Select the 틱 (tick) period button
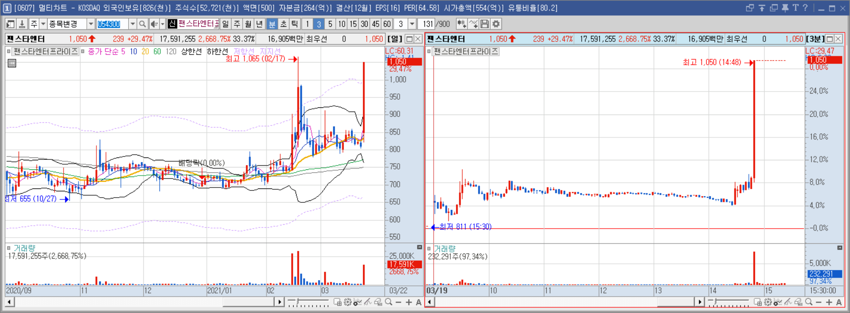This screenshot has height=313, width=850. (x=295, y=24)
